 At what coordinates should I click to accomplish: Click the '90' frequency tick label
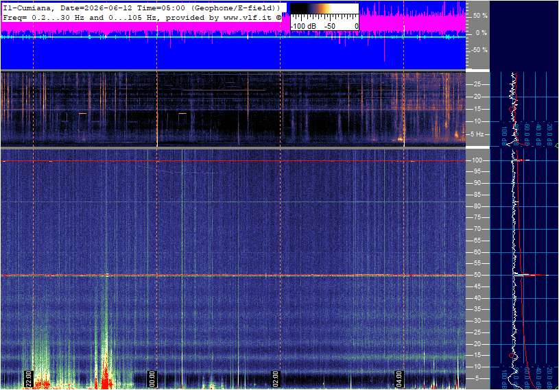[477, 183]
